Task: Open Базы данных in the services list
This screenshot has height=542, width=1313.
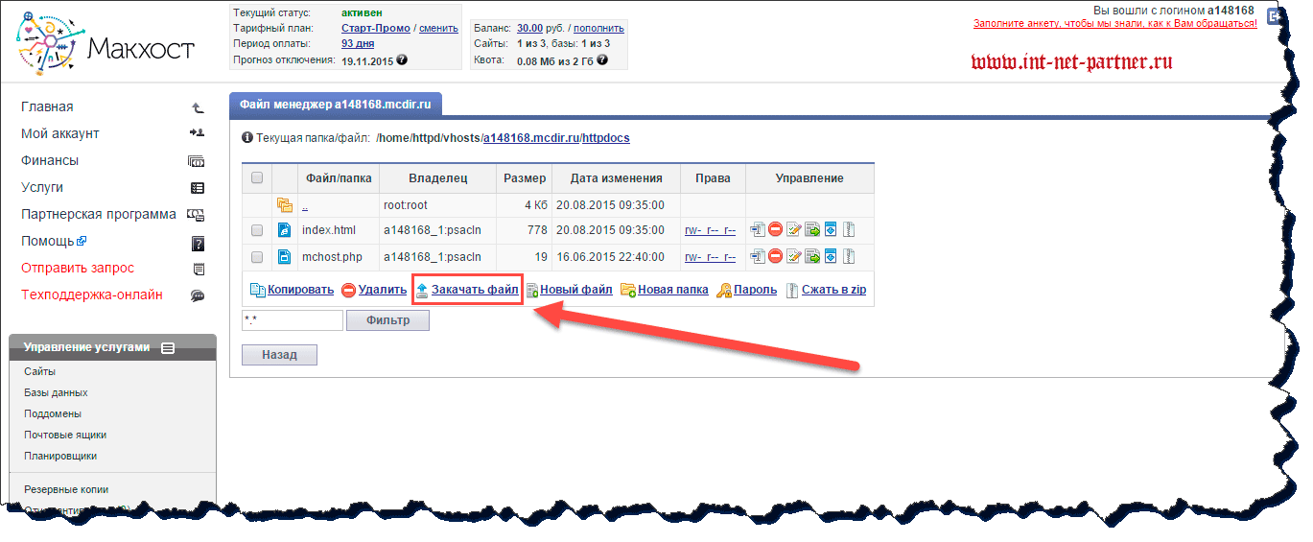Action: click(56, 392)
